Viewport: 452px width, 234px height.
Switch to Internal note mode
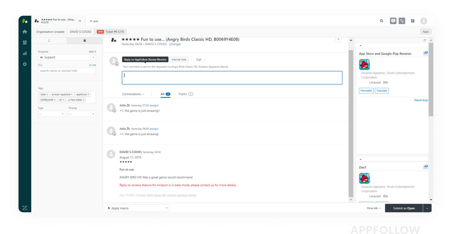(179, 60)
